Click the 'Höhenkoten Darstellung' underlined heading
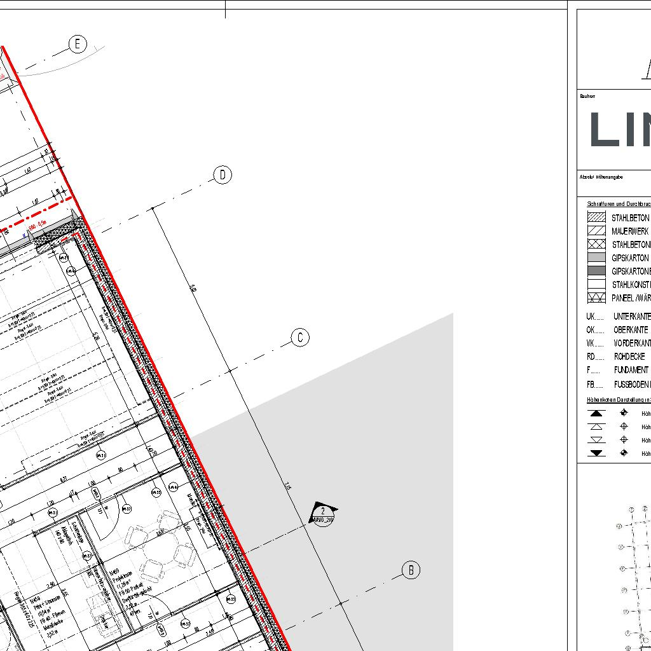Screen dimensions: 651x651 pos(618,400)
